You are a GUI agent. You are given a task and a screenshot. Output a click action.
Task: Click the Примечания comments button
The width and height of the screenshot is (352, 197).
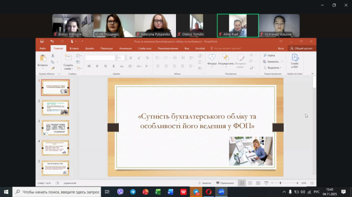[x=225, y=183]
